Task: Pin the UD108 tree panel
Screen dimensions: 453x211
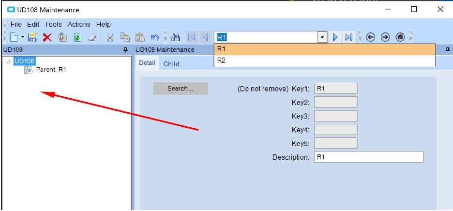Action: pos(125,50)
